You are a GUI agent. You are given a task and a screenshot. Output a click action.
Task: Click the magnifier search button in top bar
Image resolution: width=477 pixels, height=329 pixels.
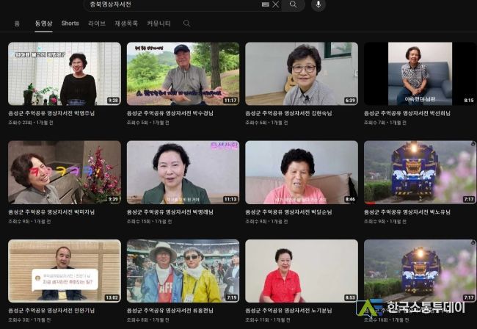293,4
